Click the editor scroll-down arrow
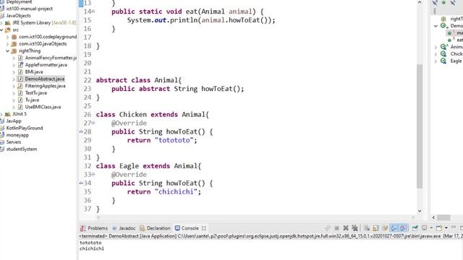This screenshot has height=260, width=463. pos(420,211)
